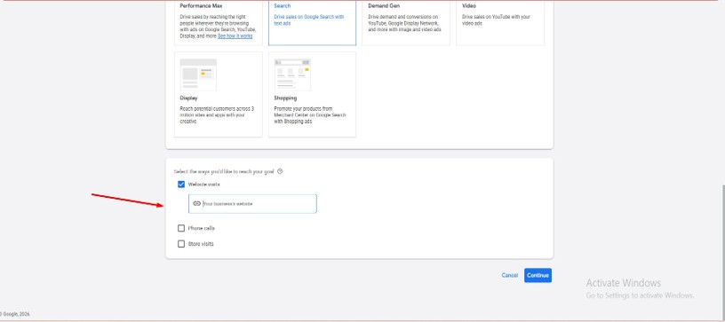Uncheck the Website visits checkbox
Image resolution: width=725 pixels, height=322 pixels.
[181, 185]
